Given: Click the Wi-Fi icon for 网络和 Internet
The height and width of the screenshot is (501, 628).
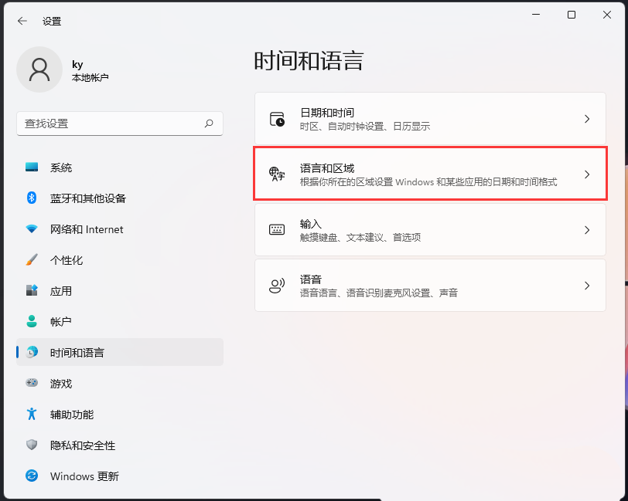Looking at the screenshot, I should (32, 229).
